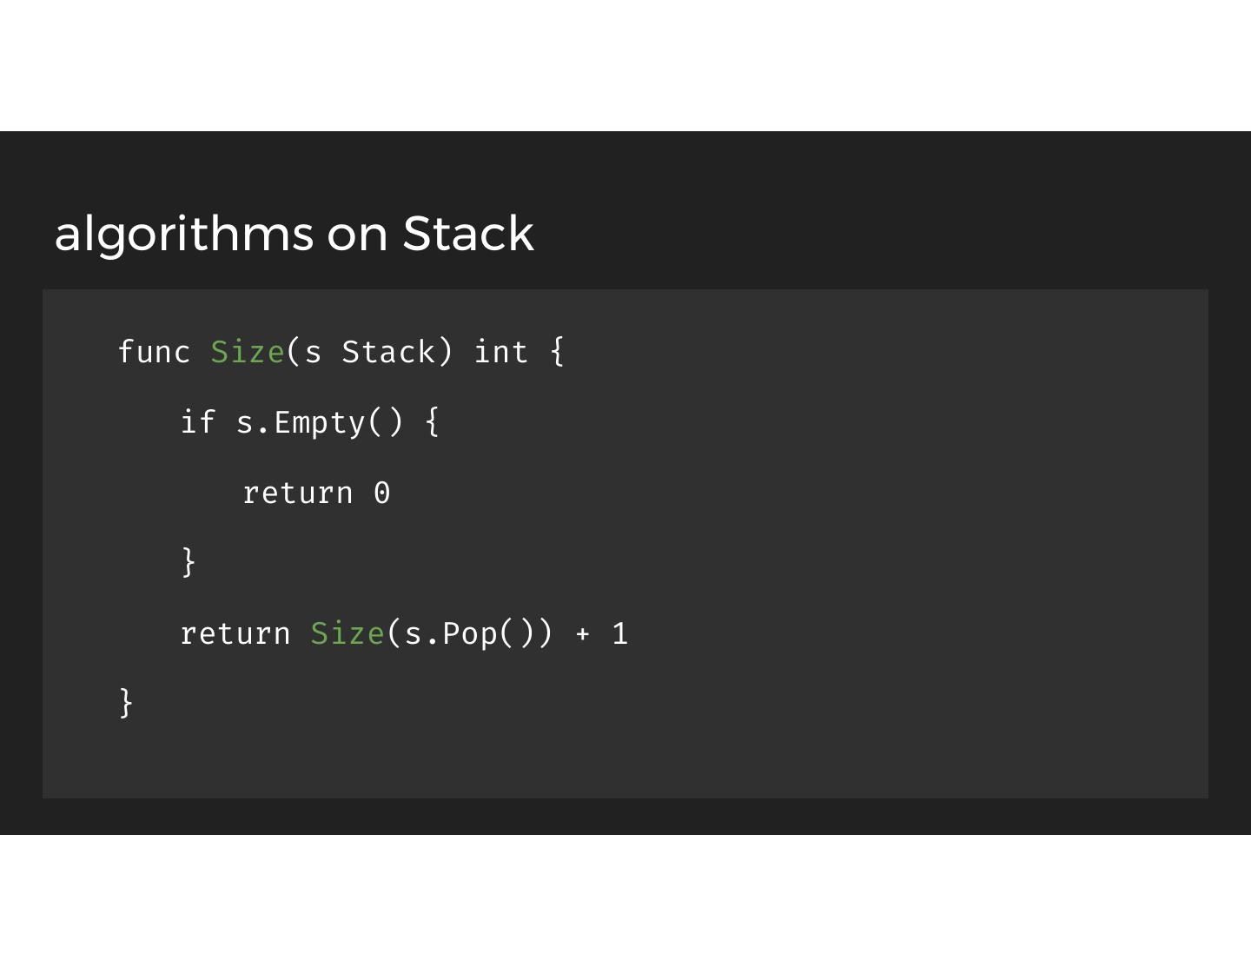
Task: Click the slide title 'algorithms on Stack'
Action: coord(294,234)
